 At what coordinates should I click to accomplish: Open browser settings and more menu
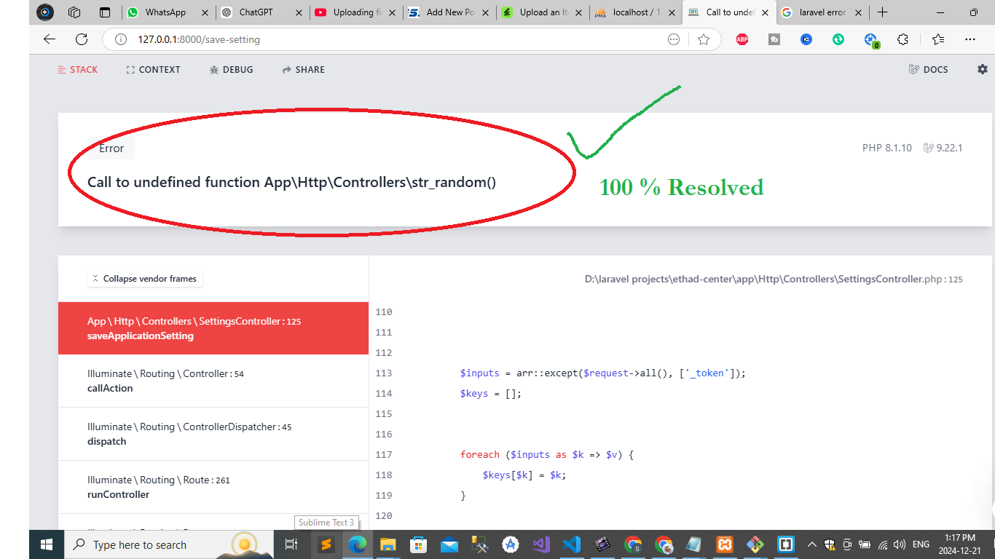[970, 39]
